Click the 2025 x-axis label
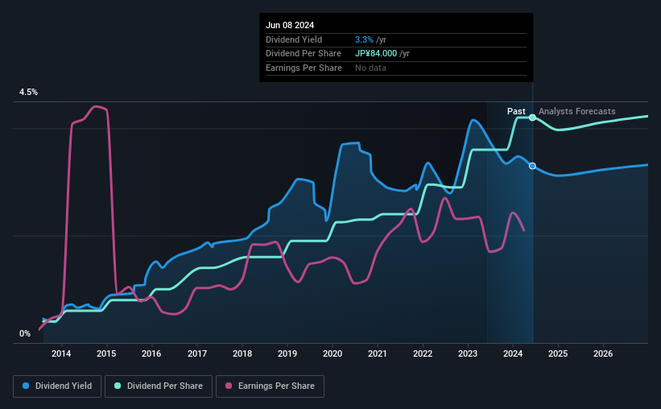The height and width of the screenshot is (409, 661). point(558,353)
